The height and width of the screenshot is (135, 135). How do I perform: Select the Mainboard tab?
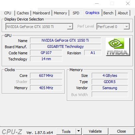(x=41, y=13)
